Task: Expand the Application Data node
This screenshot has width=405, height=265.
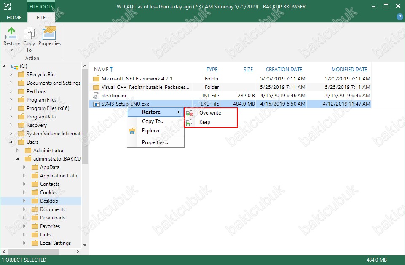Action: coord(24,176)
